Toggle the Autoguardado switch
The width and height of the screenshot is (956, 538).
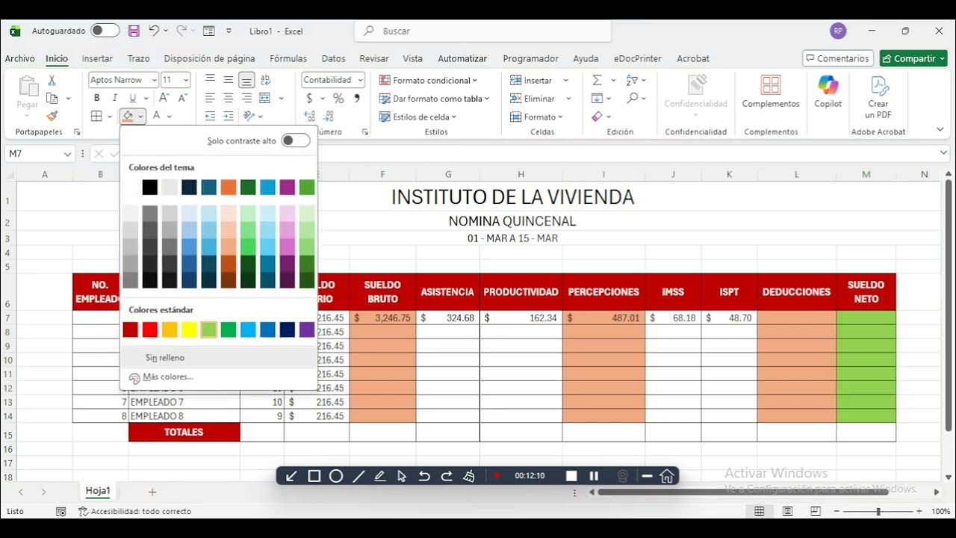[105, 31]
